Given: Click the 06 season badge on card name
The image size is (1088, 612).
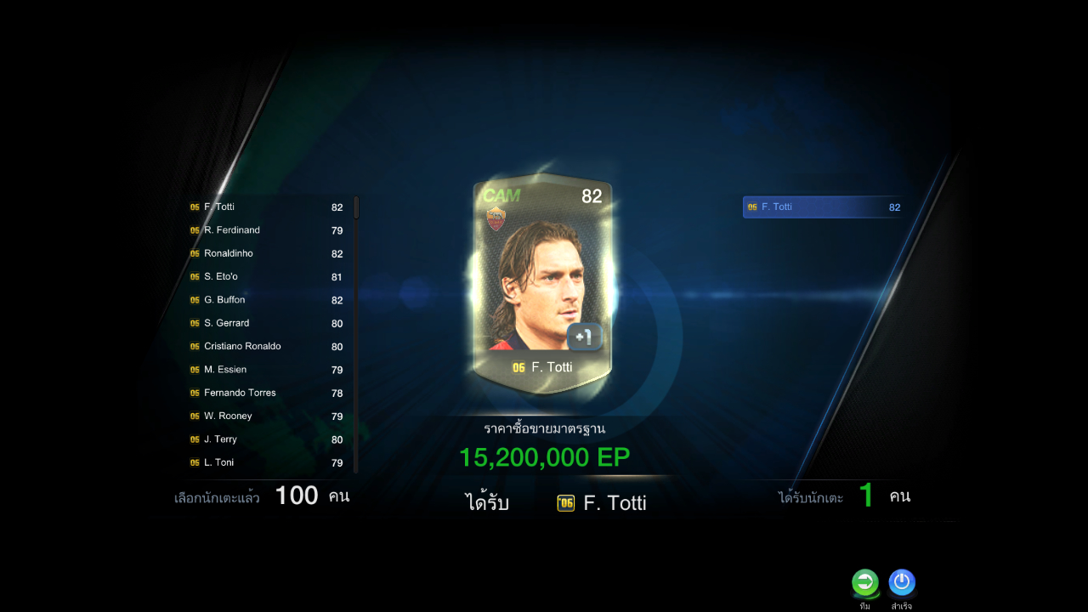Looking at the screenshot, I should point(518,367).
